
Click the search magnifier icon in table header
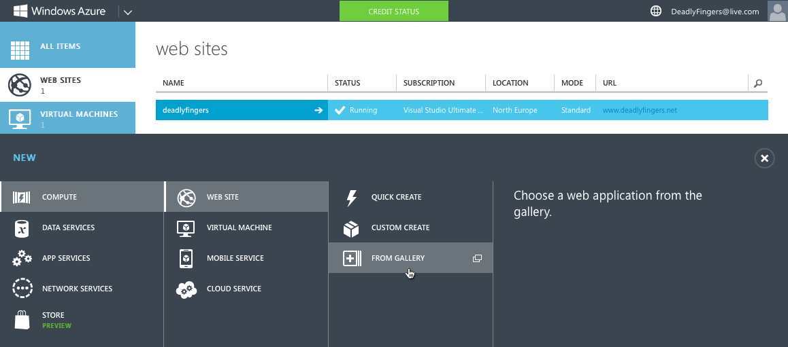(758, 84)
